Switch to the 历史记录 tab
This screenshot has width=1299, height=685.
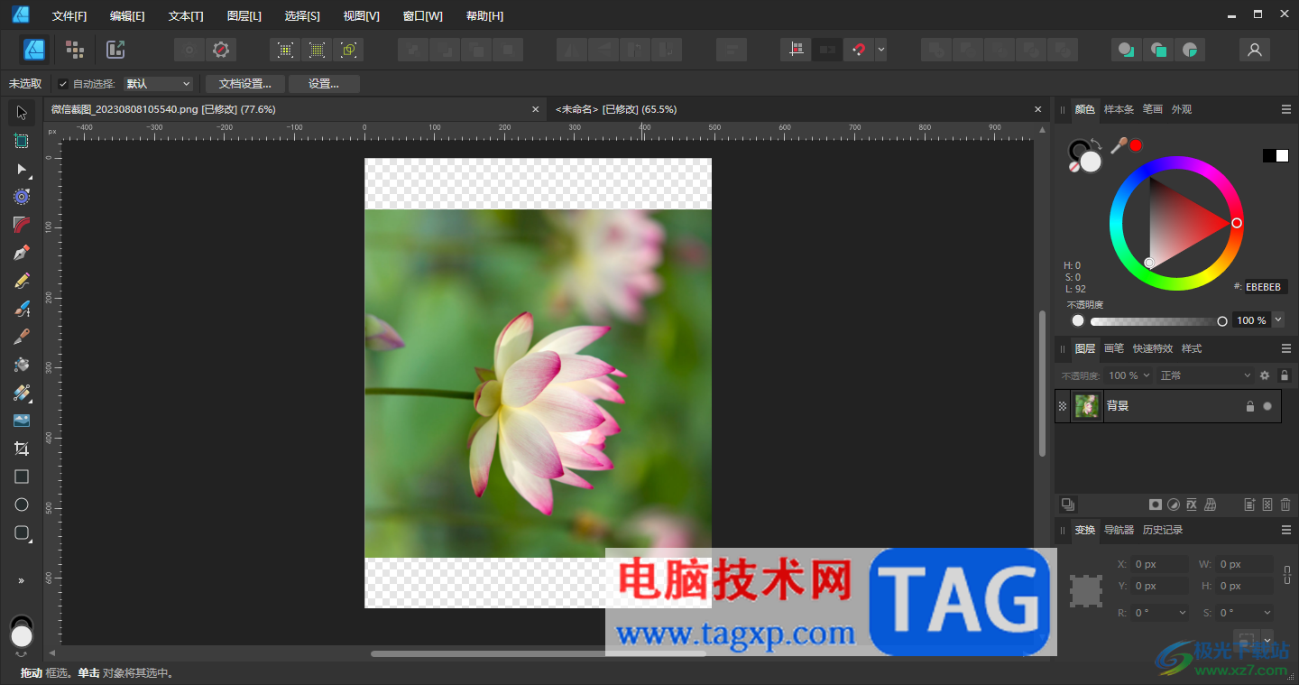[x=1162, y=530]
